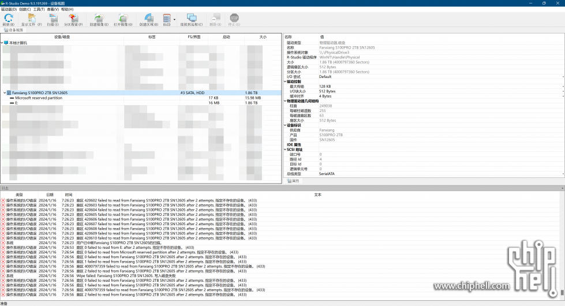Image resolution: width=565 pixels, height=306 pixels.
Task: Open the 帮助(H) menu
Action: 68,9
